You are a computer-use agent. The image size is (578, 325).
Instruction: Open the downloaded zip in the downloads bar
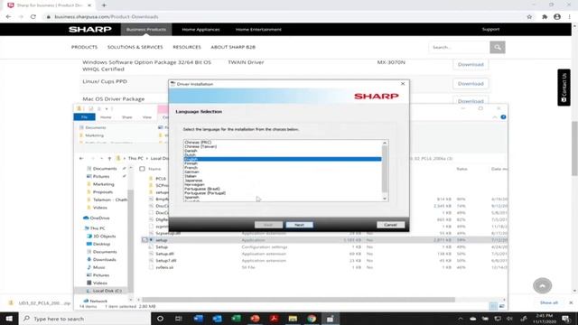(x=41, y=303)
